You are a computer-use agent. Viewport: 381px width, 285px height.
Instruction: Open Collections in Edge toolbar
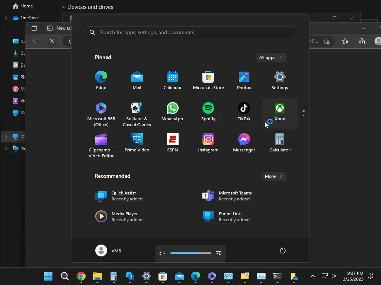(362, 42)
